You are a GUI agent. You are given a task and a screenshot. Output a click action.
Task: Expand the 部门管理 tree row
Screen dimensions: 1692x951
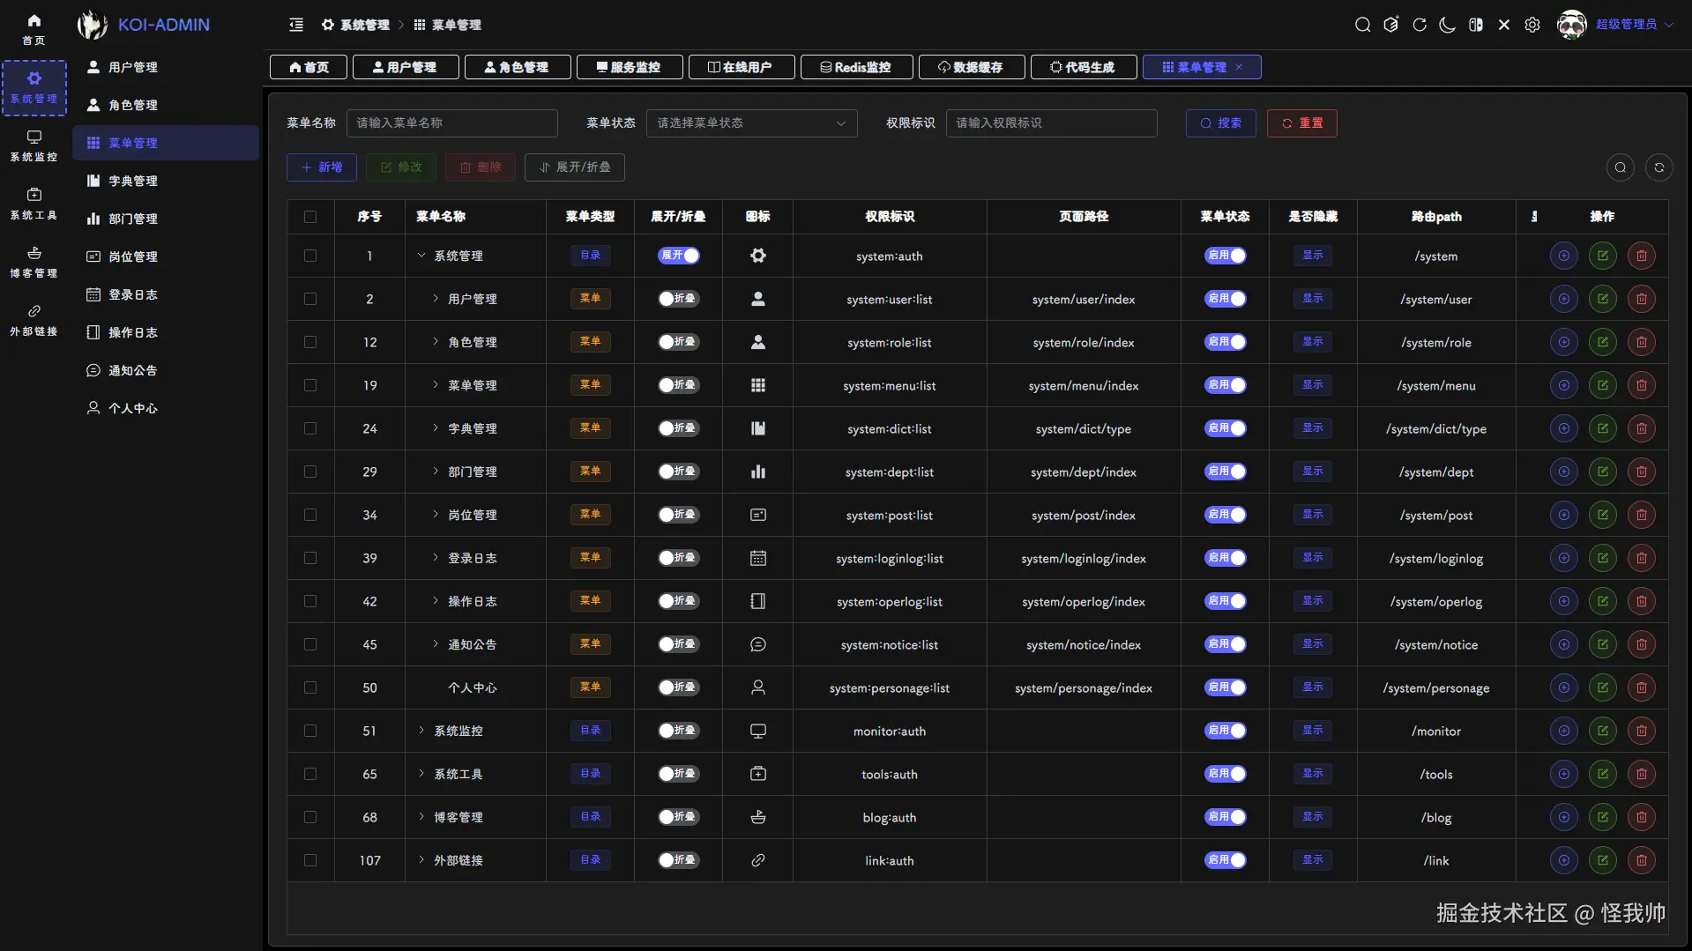click(x=435, y=472)
